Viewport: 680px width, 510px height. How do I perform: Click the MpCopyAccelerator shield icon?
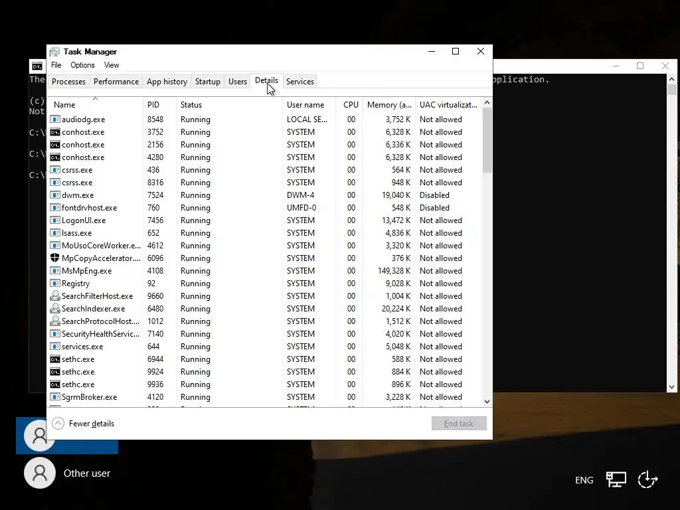[54, 258]
